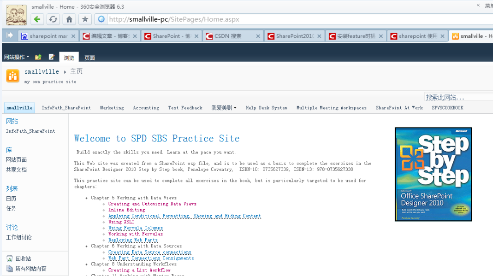Viewport: 493px width, 276px height.
Task: Open Creating a List Workflow link
Action: (139, 270)
